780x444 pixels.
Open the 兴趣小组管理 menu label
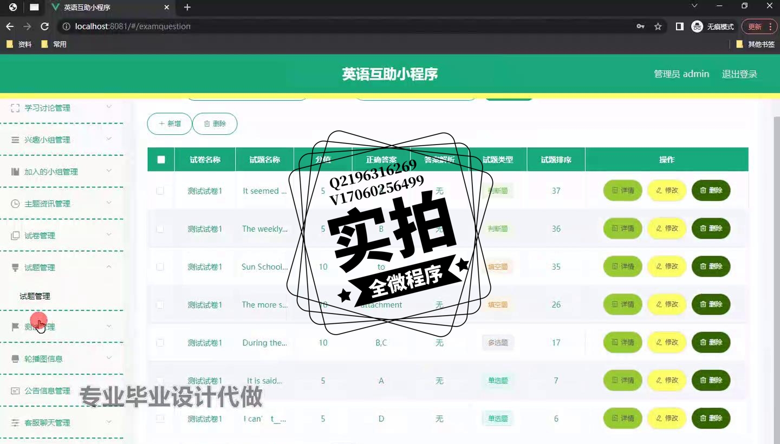click(47, 140)
